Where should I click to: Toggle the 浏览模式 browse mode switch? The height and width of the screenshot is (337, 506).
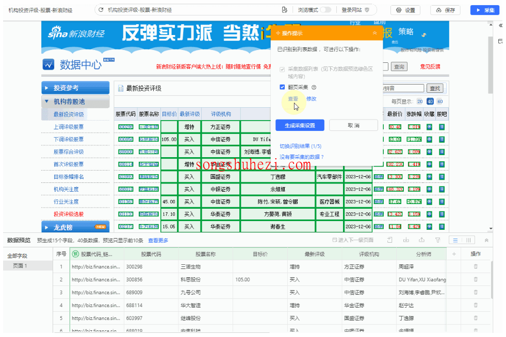coord(325,10)
